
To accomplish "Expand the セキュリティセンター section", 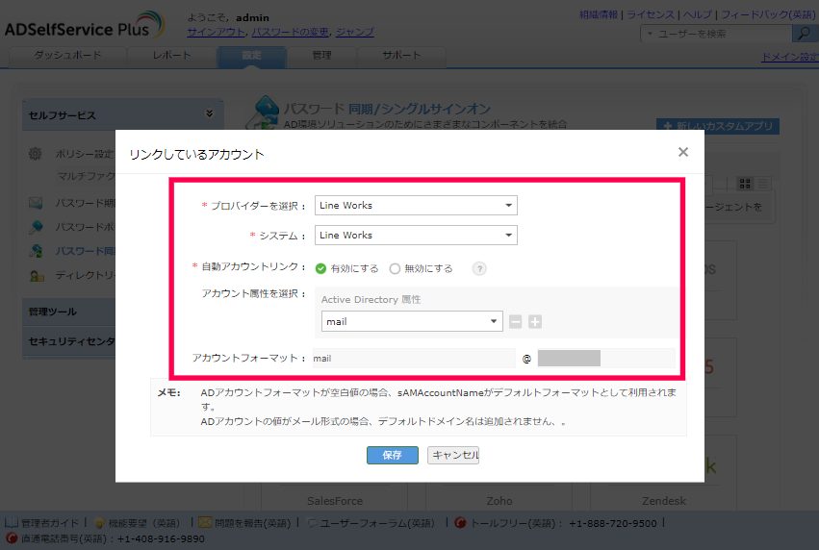I will [x=69, y=341].
